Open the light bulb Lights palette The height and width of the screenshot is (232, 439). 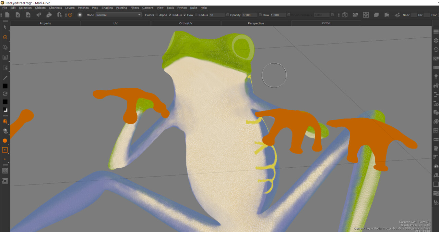(436, 76)
